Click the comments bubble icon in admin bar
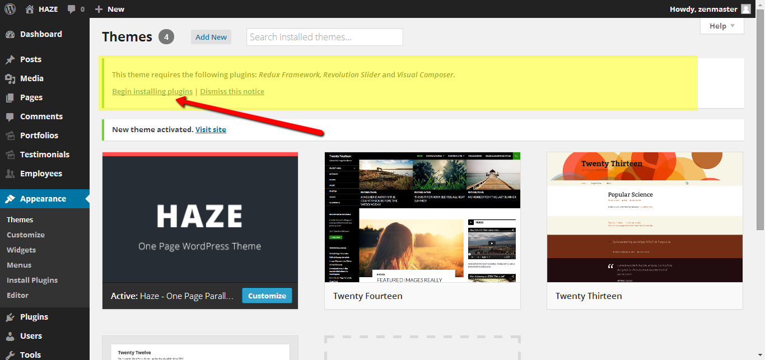Viewport: 765px width, 360px height. (72, 9)
